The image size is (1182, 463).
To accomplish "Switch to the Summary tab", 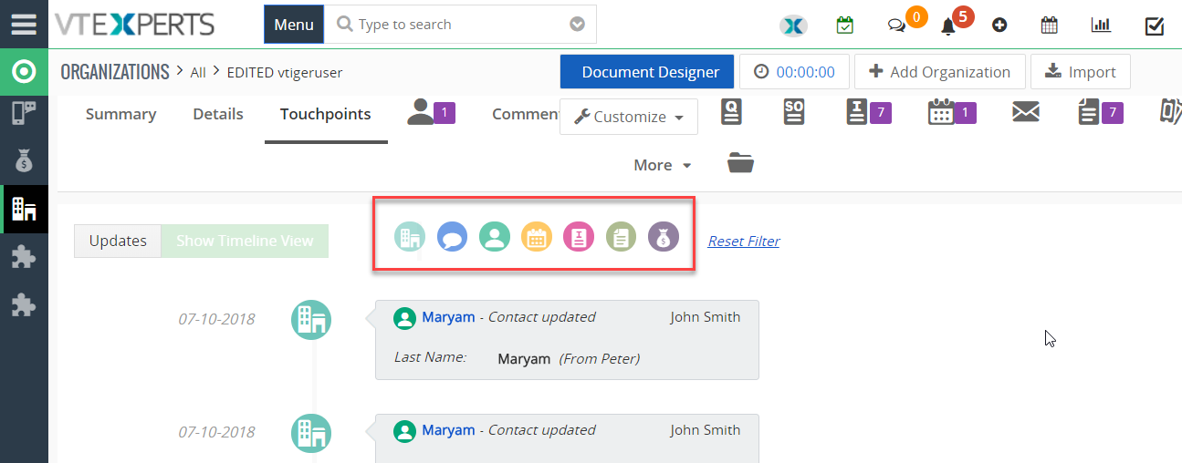I will click(x=120, y=114).
